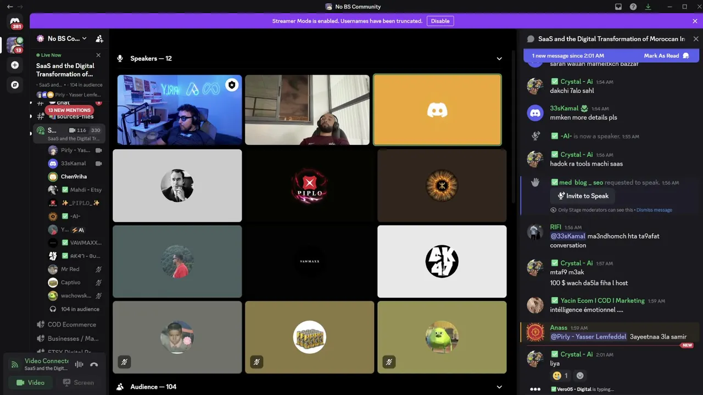Image resolution: width=703 pixels, height=395 pixels.
Task: Select the PIPLO speaker tile
Action: (310, 185)
